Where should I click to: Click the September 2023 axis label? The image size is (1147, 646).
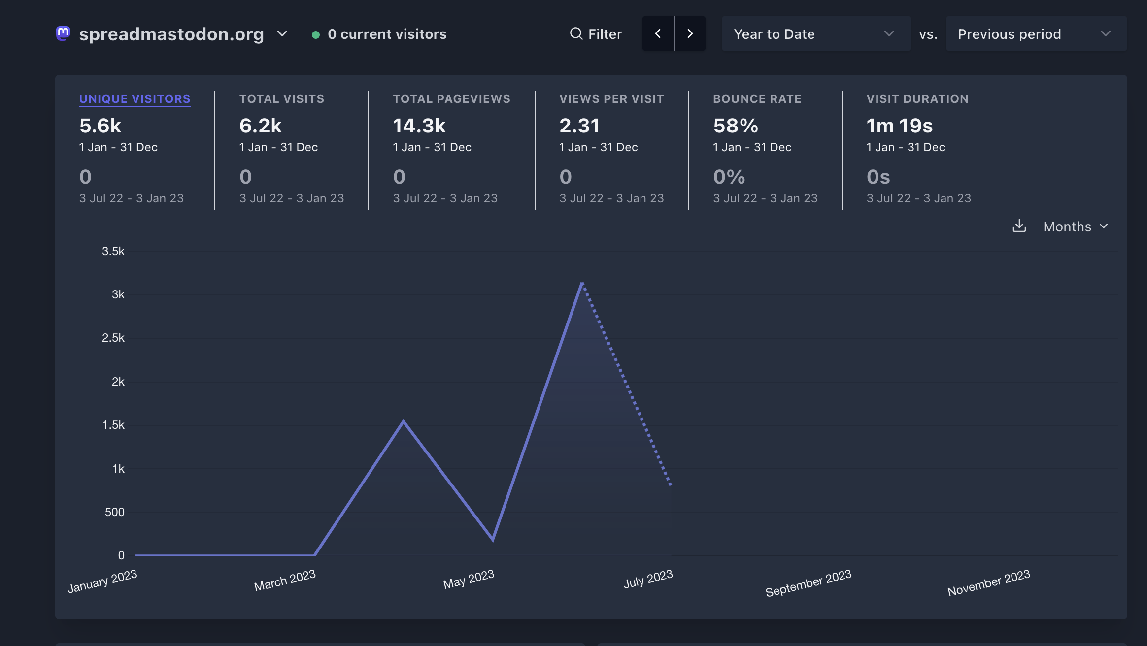tap(809, 583)
